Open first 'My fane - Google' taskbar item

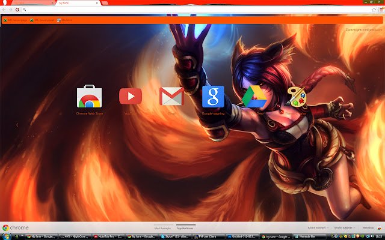click(x=42, y=237)
